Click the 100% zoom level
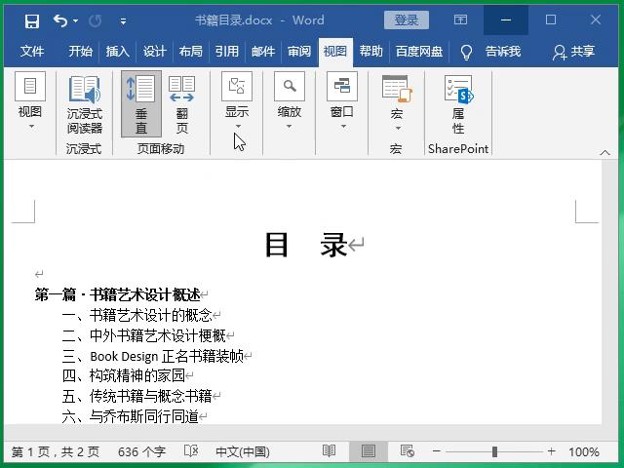 (584, 452)
